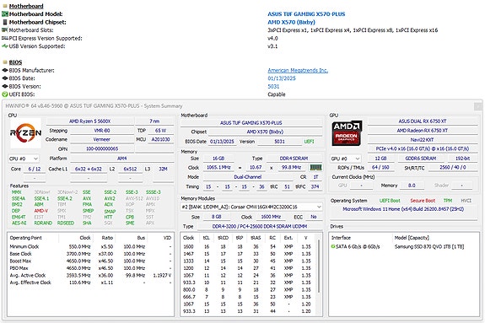The height and width of the screenshot is (323, 485).
Task: Click the Navi22 KXT GPU codename
Action: (x=423, y=140)
